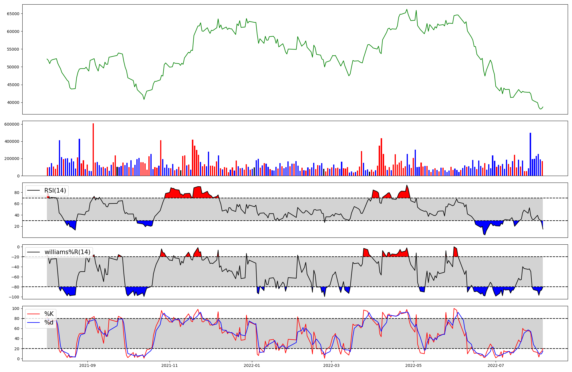Viewport: 572px width, 372px height.
Task: Click the 100 tick on stochastic axis
Action: (x=16, y=308)
